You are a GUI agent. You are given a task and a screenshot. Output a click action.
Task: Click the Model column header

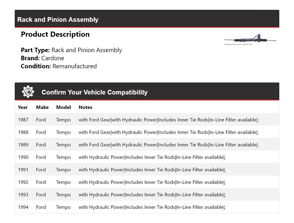point(63,107)
